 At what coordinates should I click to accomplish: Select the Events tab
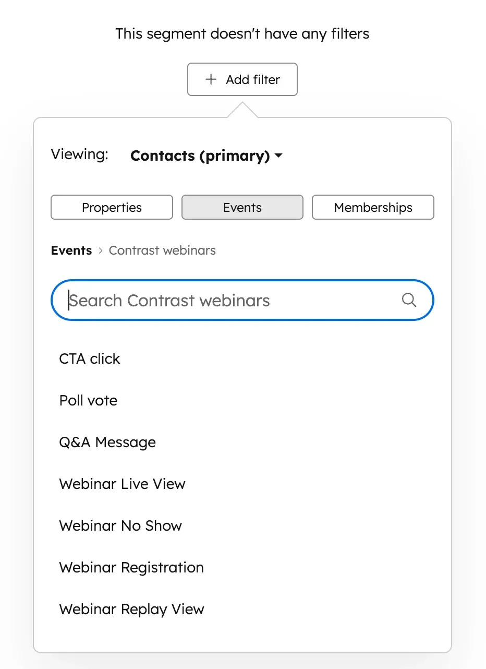pos(242,207)
